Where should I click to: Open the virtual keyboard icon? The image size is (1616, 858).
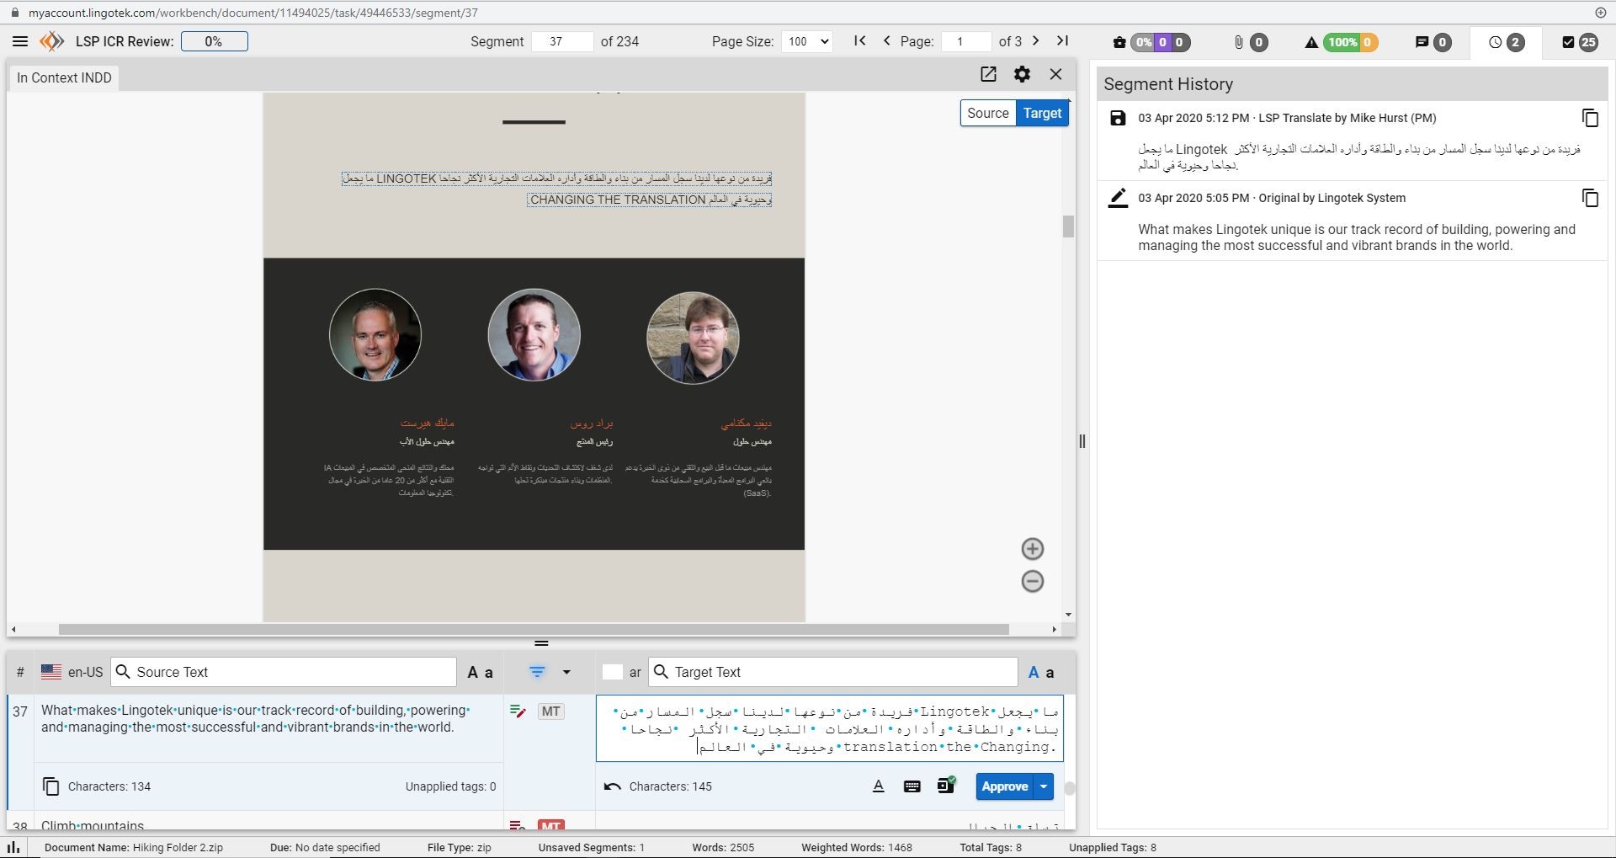pos(912,787)
